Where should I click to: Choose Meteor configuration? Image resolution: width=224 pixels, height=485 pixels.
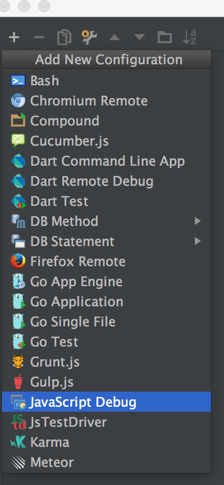pos(106,462)
